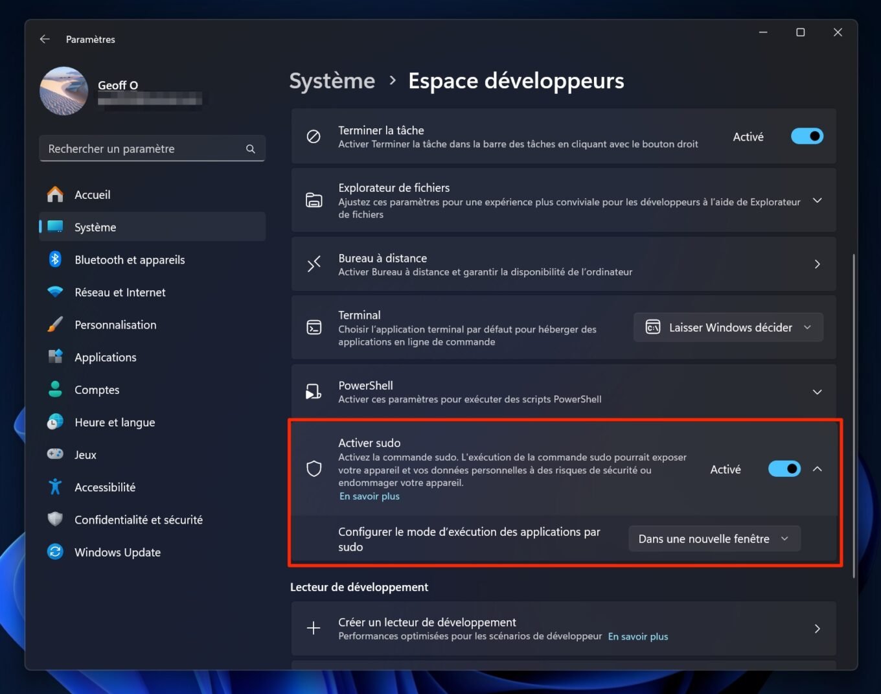Image resolution: width=881 pixels, height=694 pixels.
Task: Click En savoir plus for lecteur de développement
Action: (x=638, y=636)
